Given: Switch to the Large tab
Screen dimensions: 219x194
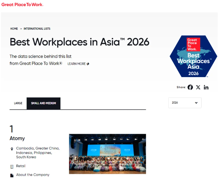Looking at the screenshot, I should pos(18,103).
